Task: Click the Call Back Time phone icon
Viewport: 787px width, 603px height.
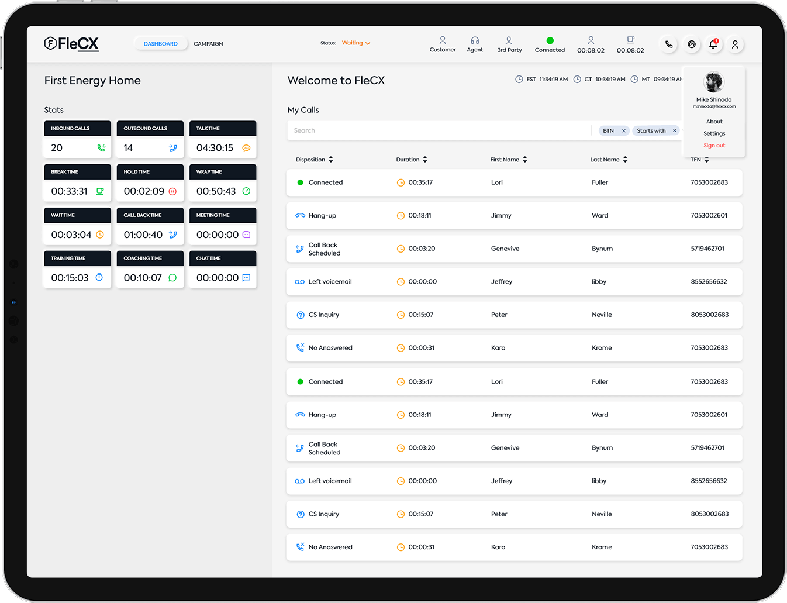Action: tap(173, 235)
